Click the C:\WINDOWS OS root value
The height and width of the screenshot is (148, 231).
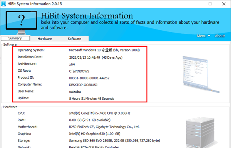click(79, 71)
